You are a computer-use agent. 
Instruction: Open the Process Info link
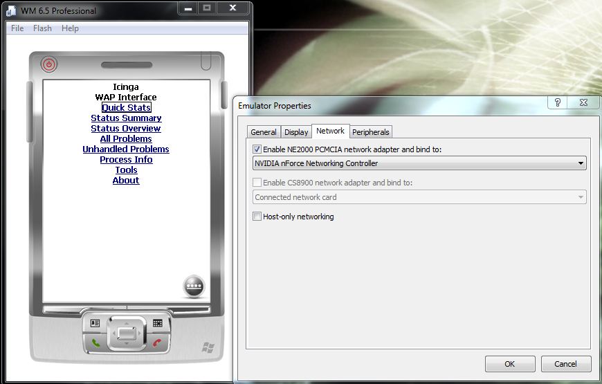(127, 159)
